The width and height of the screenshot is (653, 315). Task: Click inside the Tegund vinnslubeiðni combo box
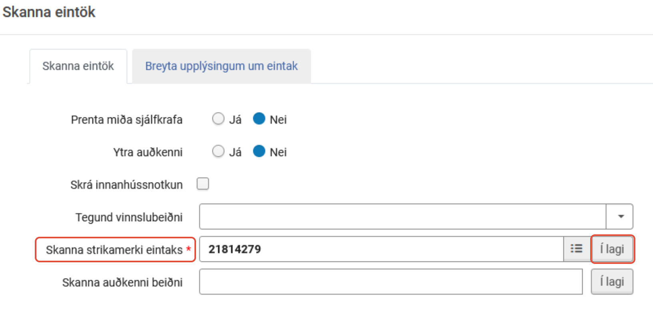coord(402,216)
